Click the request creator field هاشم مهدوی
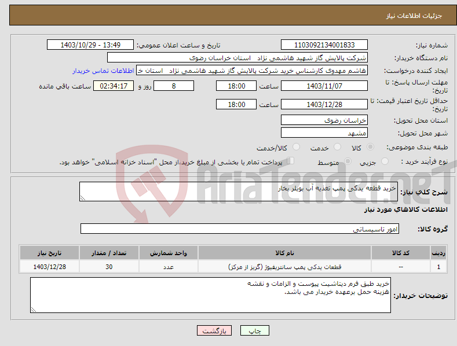457x346 pixels. (252, 71)
